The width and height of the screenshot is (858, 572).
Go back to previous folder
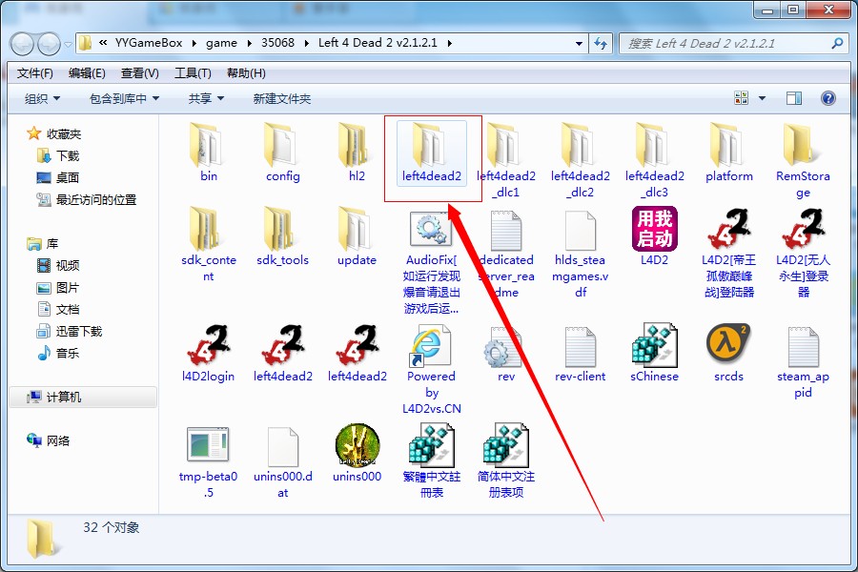point(23,44)
